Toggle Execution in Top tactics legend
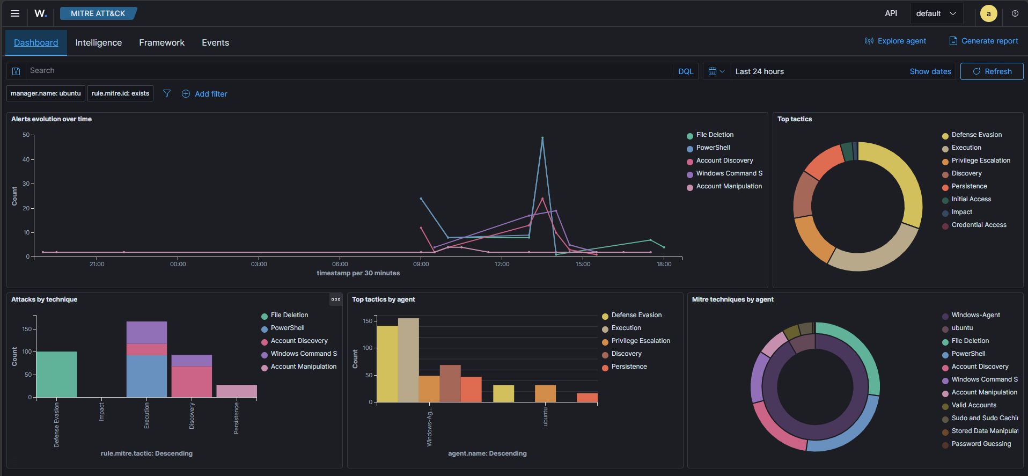The height and width of the screenshot is (476, 1028). pos(966,148)
